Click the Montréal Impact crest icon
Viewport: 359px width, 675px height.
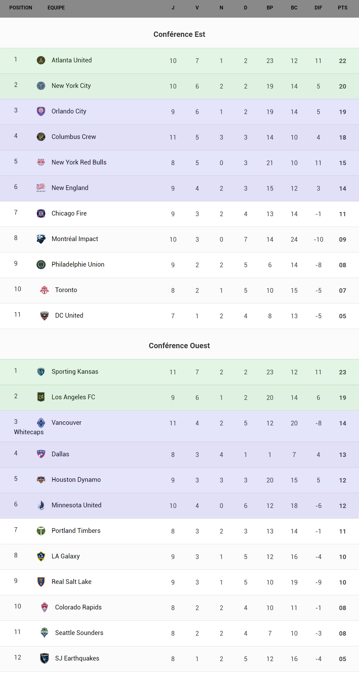(41, 239)
